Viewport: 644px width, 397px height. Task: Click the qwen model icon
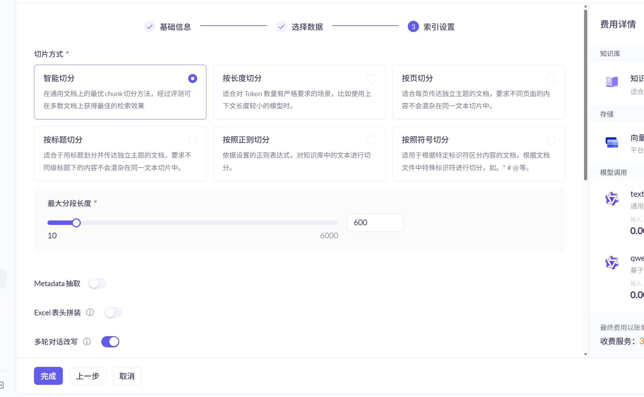coord(612,263)
